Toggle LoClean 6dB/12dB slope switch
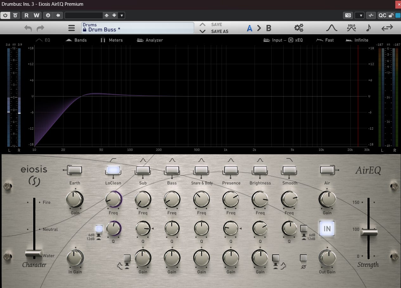This screenshot has width=401, height=288. pos(99,229)
